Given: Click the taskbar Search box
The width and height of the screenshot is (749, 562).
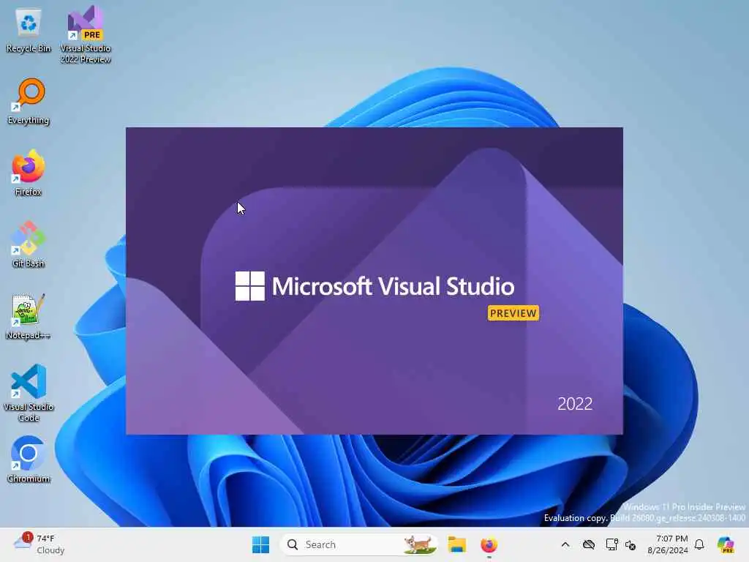Looking at the screenshot, I should [358, 544].
